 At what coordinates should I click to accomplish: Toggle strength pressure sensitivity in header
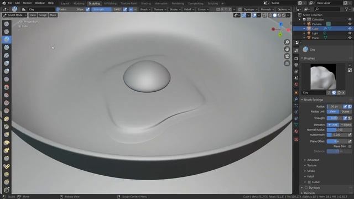125,9
